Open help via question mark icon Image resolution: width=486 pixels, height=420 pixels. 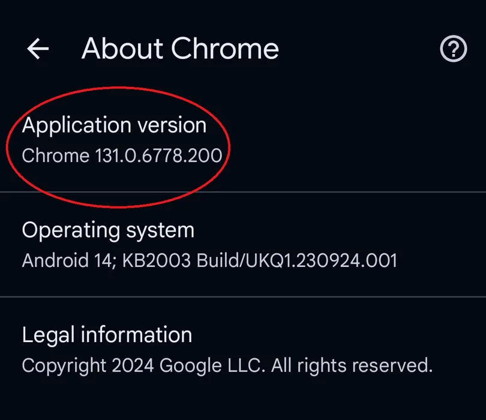click(x=453, y=49)
